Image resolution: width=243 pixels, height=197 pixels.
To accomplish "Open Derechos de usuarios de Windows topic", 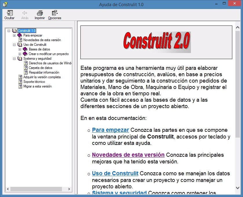I will click(50, 63).
